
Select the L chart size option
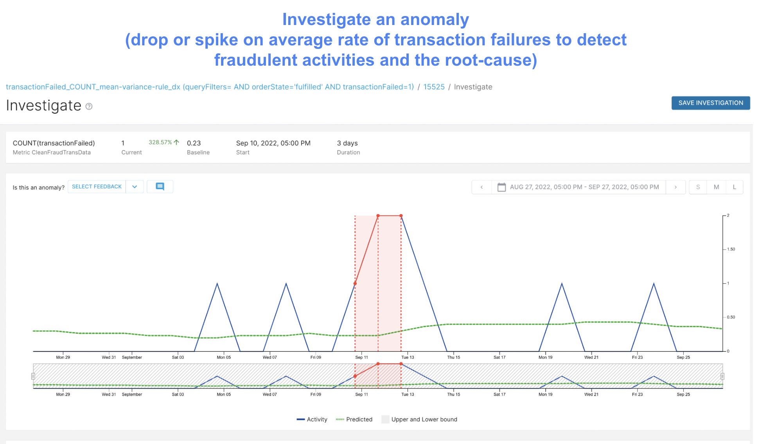pyautogui.click(x=734, y=187)
